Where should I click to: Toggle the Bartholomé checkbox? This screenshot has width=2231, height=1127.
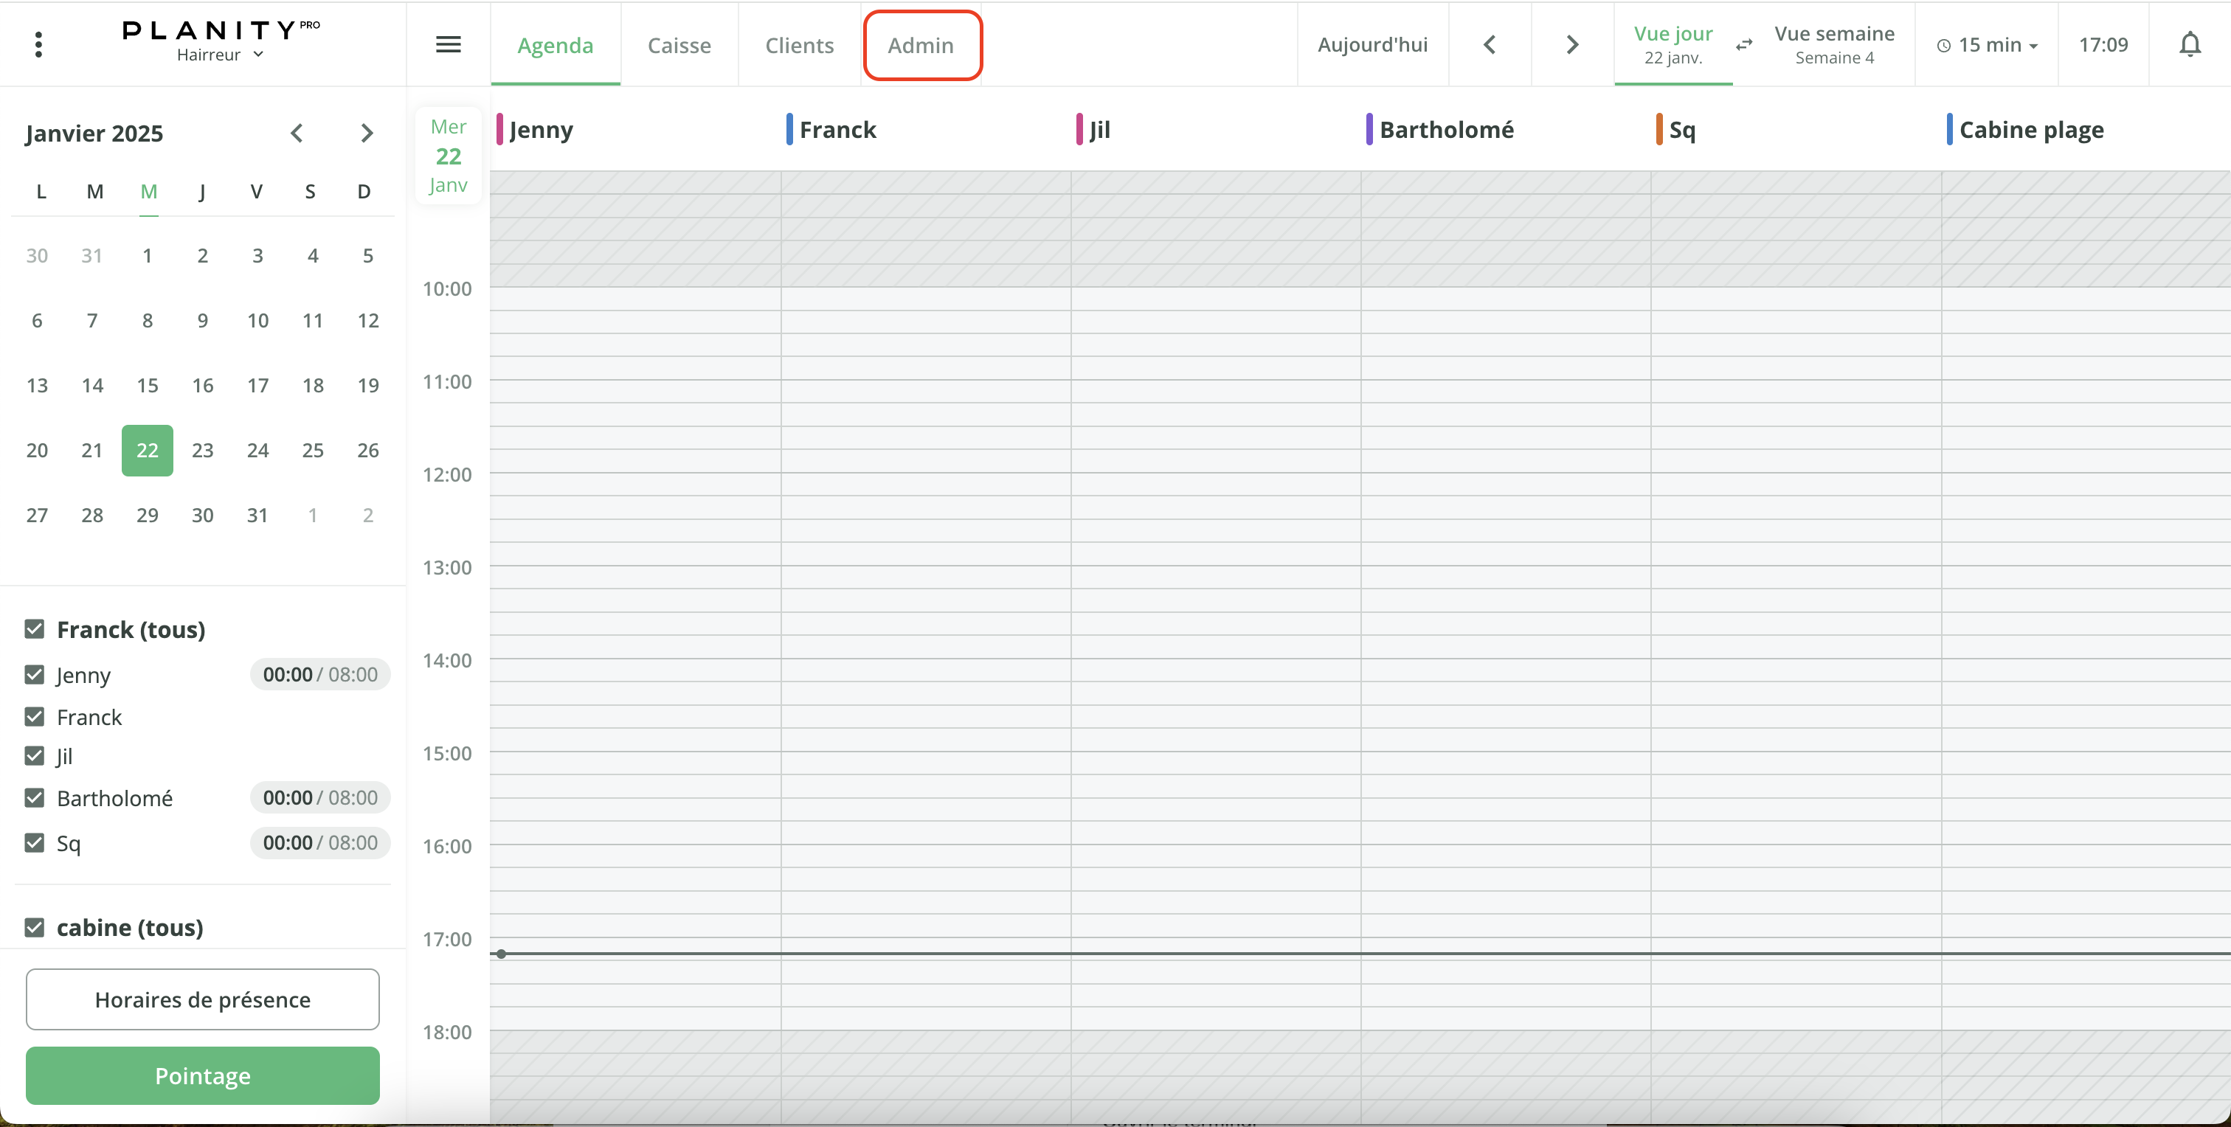(35, 797)
